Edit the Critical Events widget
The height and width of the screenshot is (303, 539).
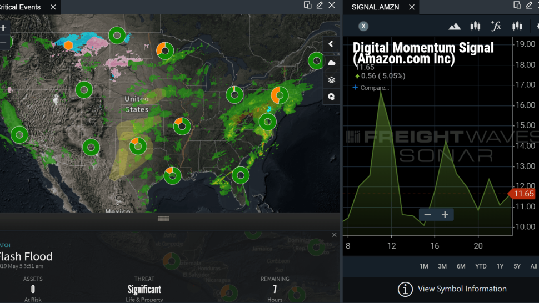320,5
